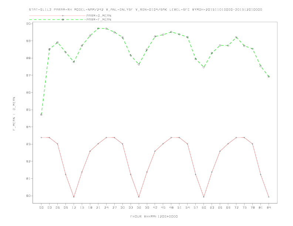Click the x-axis tick label 00
The image size is (293, 226).
[41, 208]
